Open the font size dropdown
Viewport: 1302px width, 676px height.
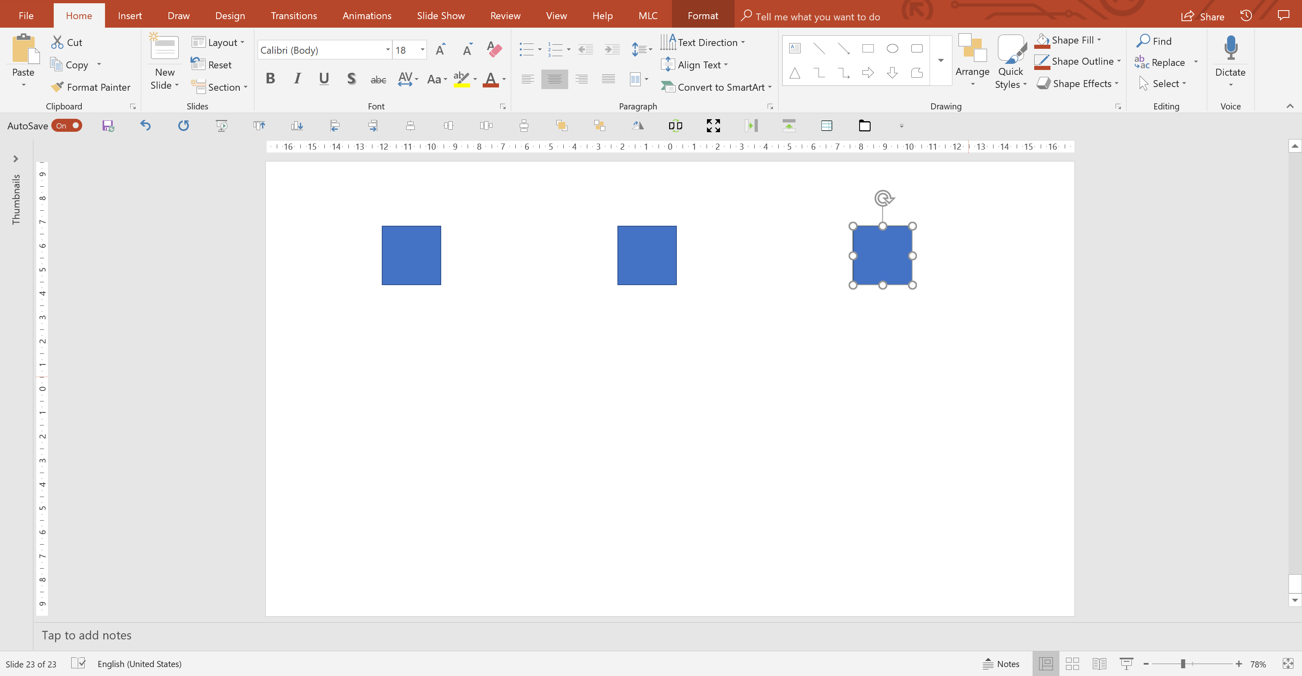click(x=422, y=50)
